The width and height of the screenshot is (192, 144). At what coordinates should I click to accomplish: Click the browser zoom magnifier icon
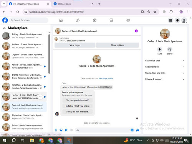(x=149, y=12)
